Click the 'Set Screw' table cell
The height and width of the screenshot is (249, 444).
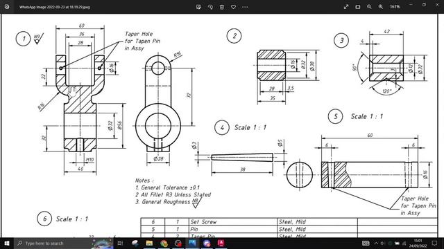coord(233,222)
